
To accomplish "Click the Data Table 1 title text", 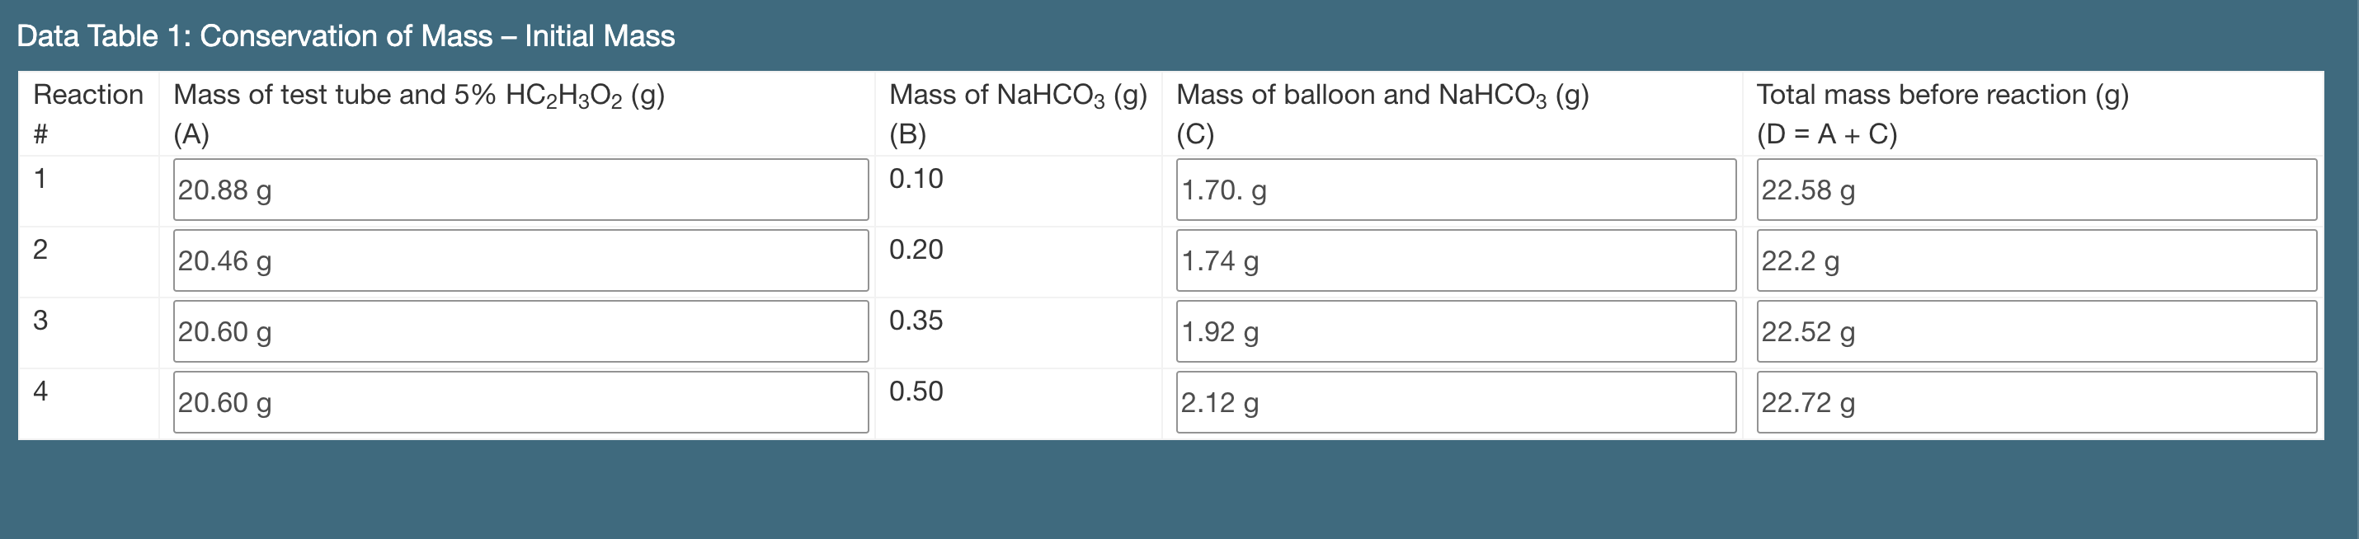I will coord(346,35).
